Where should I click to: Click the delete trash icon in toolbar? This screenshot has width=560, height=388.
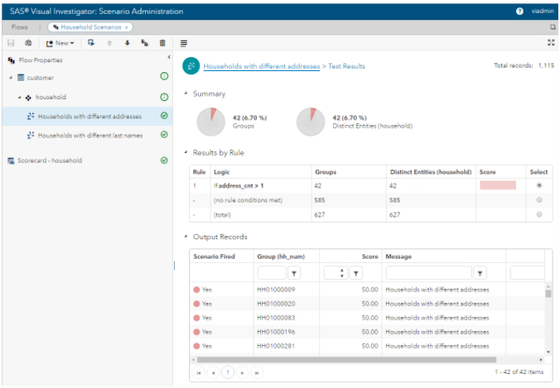[x=162, y=43]
